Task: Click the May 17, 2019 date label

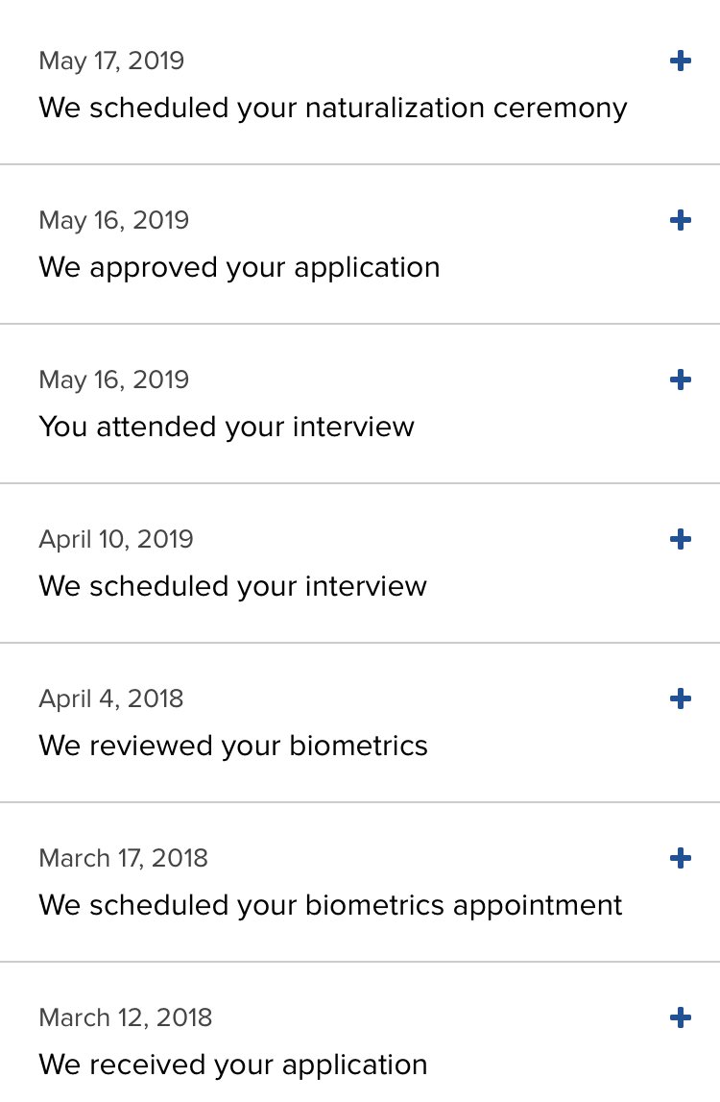Action: [x=111, y=61]
